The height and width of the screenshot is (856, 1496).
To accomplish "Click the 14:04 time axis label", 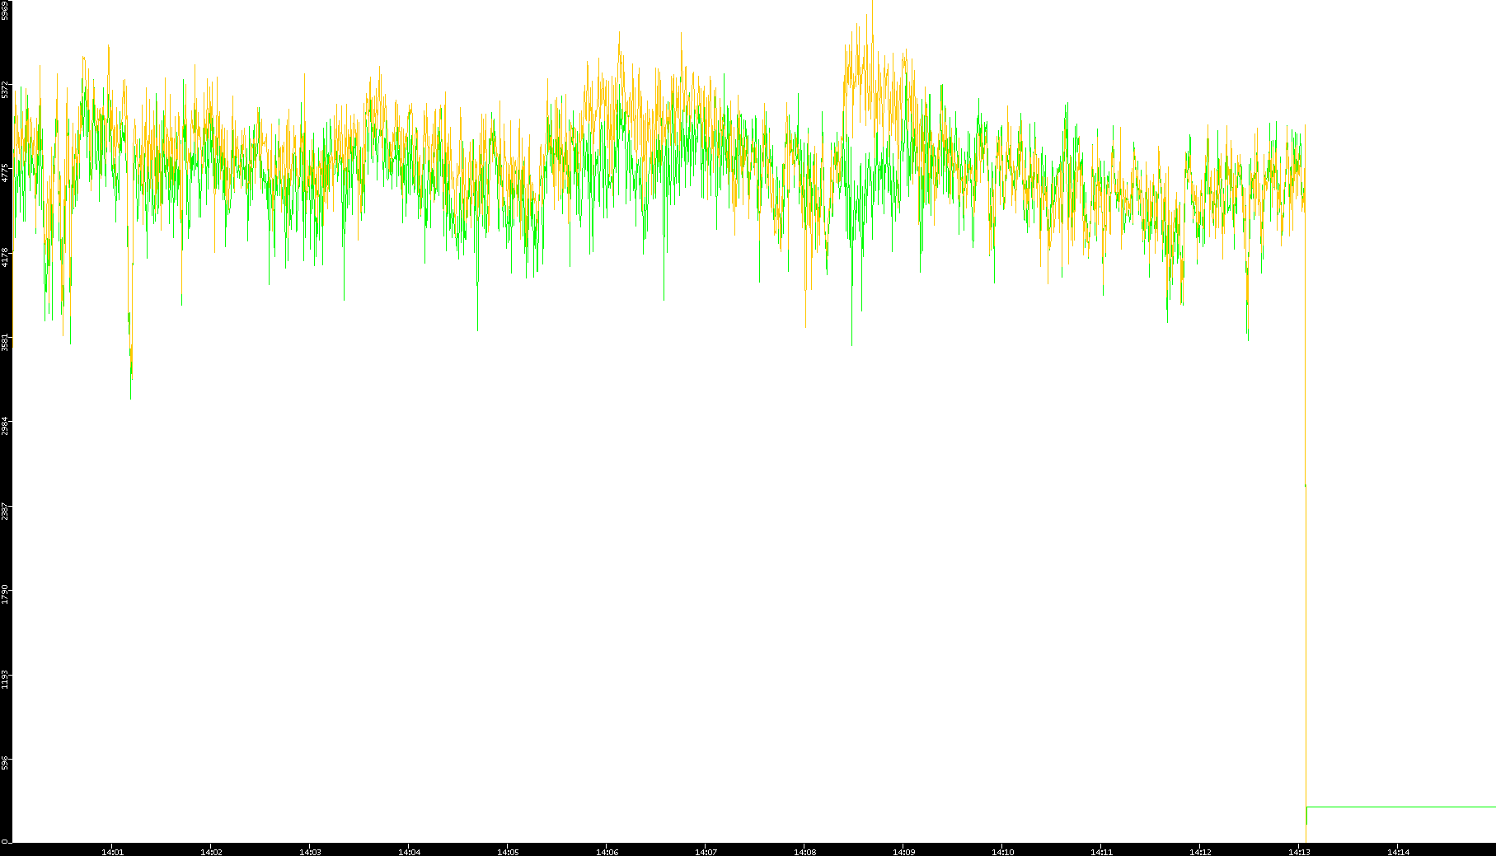I will tap(409, 851).
